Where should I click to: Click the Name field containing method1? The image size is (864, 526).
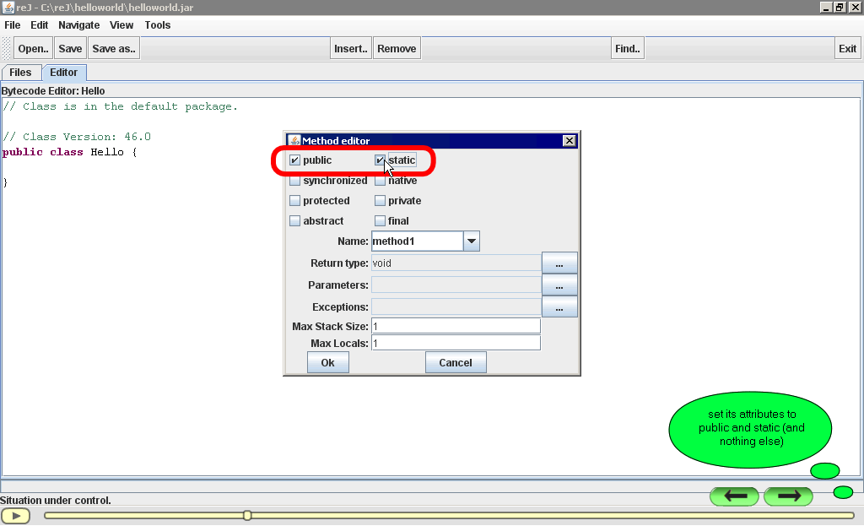tap(417, 241)
